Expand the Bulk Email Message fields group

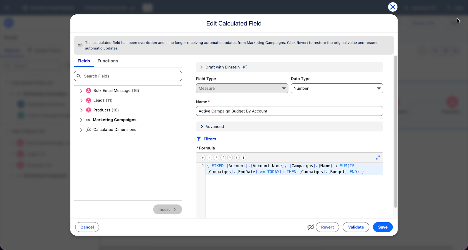click(x=81, y=91)
